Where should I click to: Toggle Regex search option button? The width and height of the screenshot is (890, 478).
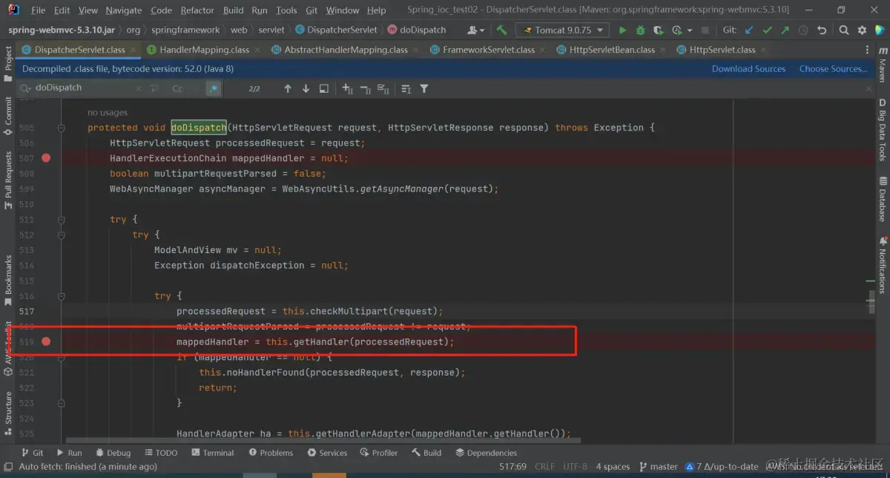(214, 88)
